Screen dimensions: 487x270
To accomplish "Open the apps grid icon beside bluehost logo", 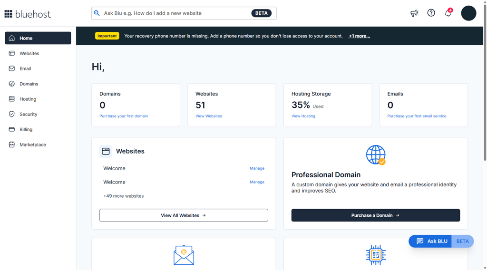I will tap(9, 14).
